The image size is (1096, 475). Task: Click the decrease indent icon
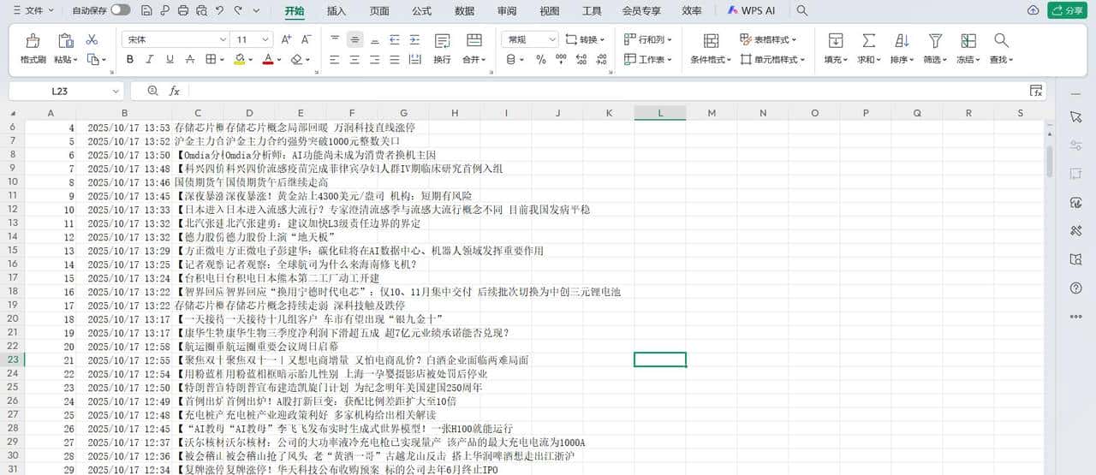click(395, 39)
